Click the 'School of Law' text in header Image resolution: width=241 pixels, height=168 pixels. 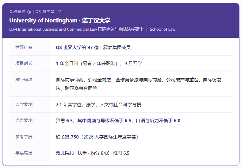tap(163, 29)
